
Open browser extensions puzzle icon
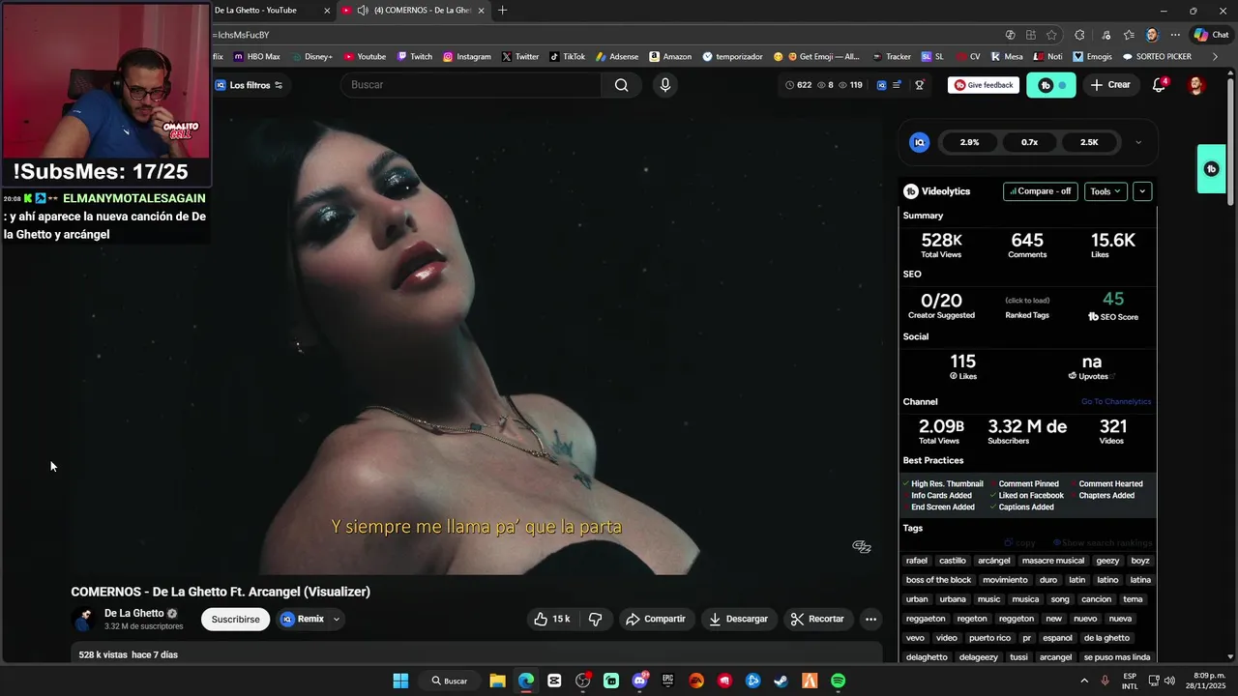[1079, 35]
